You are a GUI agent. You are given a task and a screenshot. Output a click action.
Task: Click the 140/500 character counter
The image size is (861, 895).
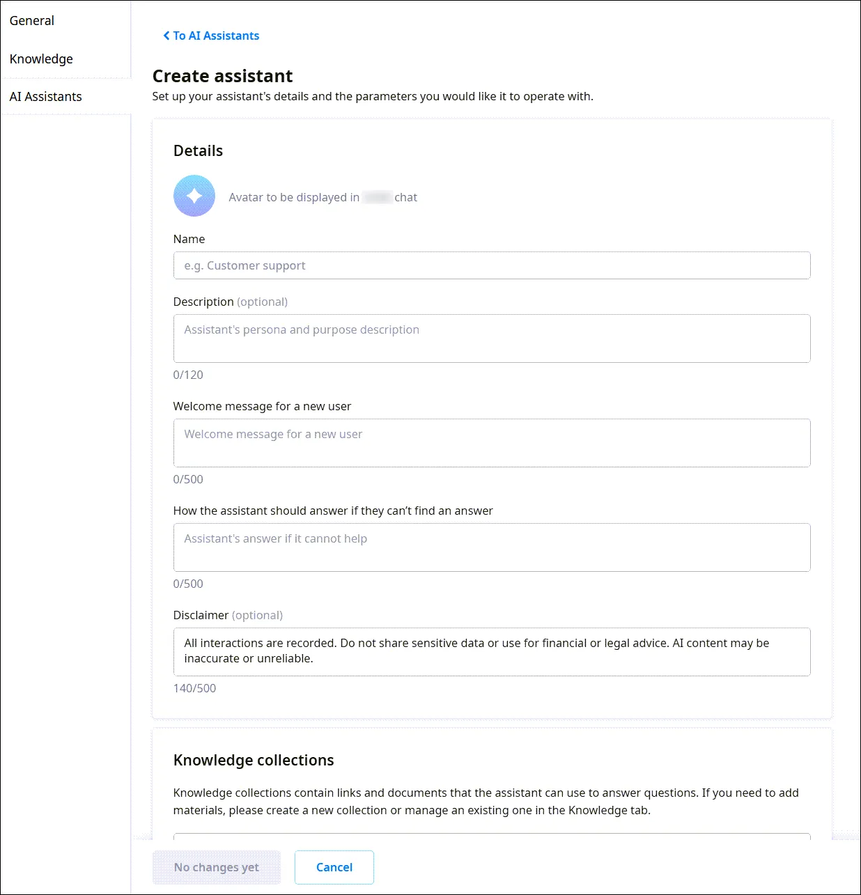point(194,688)
